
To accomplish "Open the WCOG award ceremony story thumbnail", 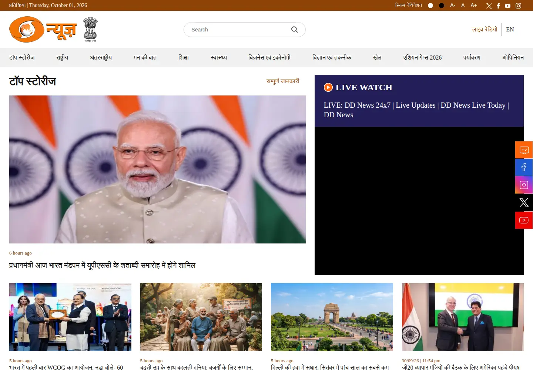I will (70, 317).
